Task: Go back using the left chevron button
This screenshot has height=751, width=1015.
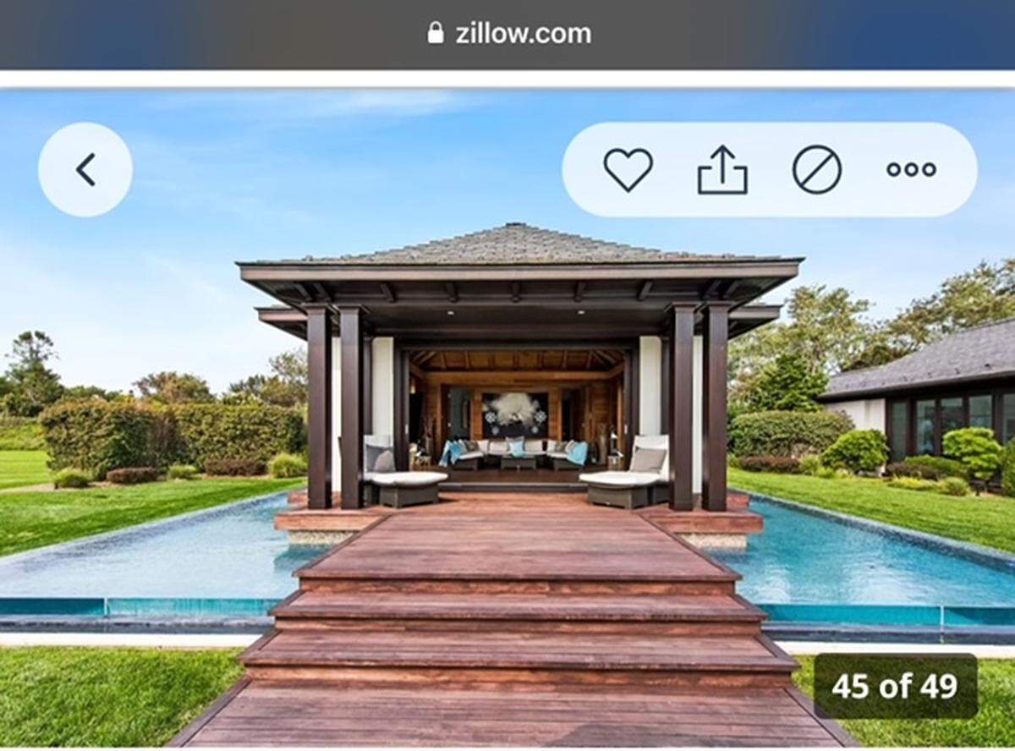Action: click(85, 169)
